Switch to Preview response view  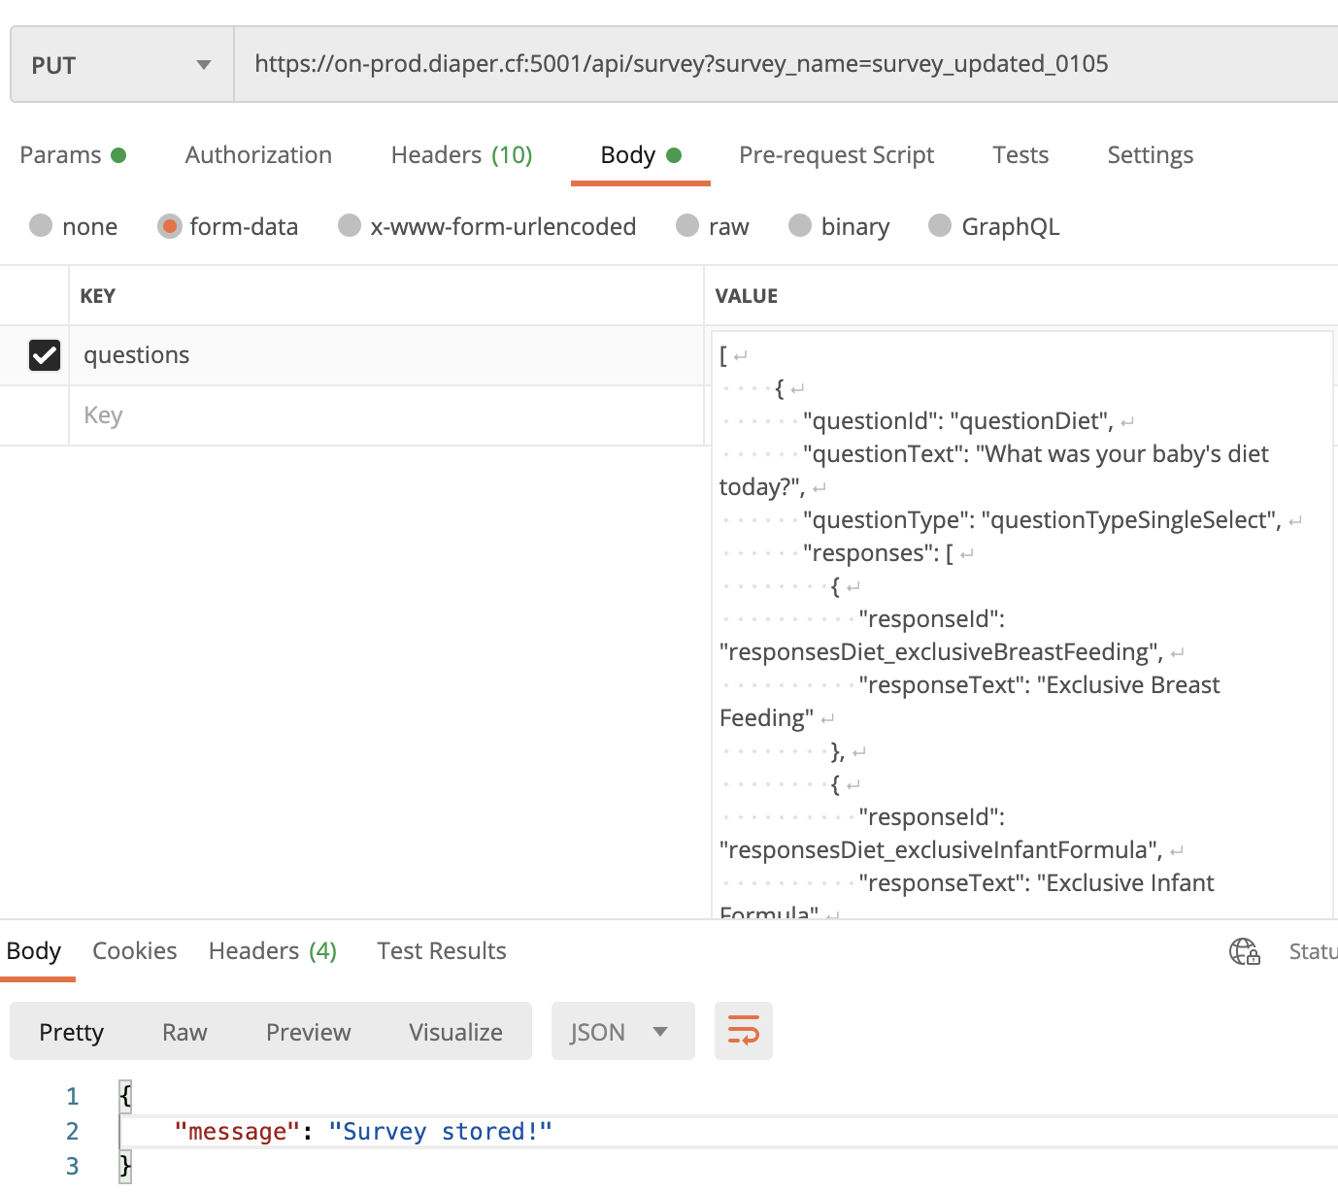coord(309,1032)
